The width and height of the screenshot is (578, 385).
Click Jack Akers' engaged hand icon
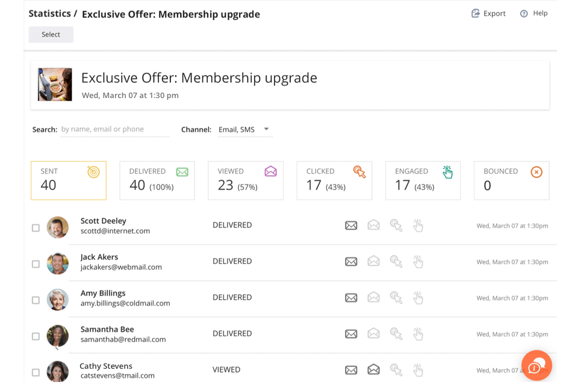tap(418, 261)
